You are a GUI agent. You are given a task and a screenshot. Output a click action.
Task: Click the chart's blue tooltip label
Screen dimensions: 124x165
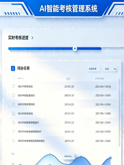tap(68, 157)
